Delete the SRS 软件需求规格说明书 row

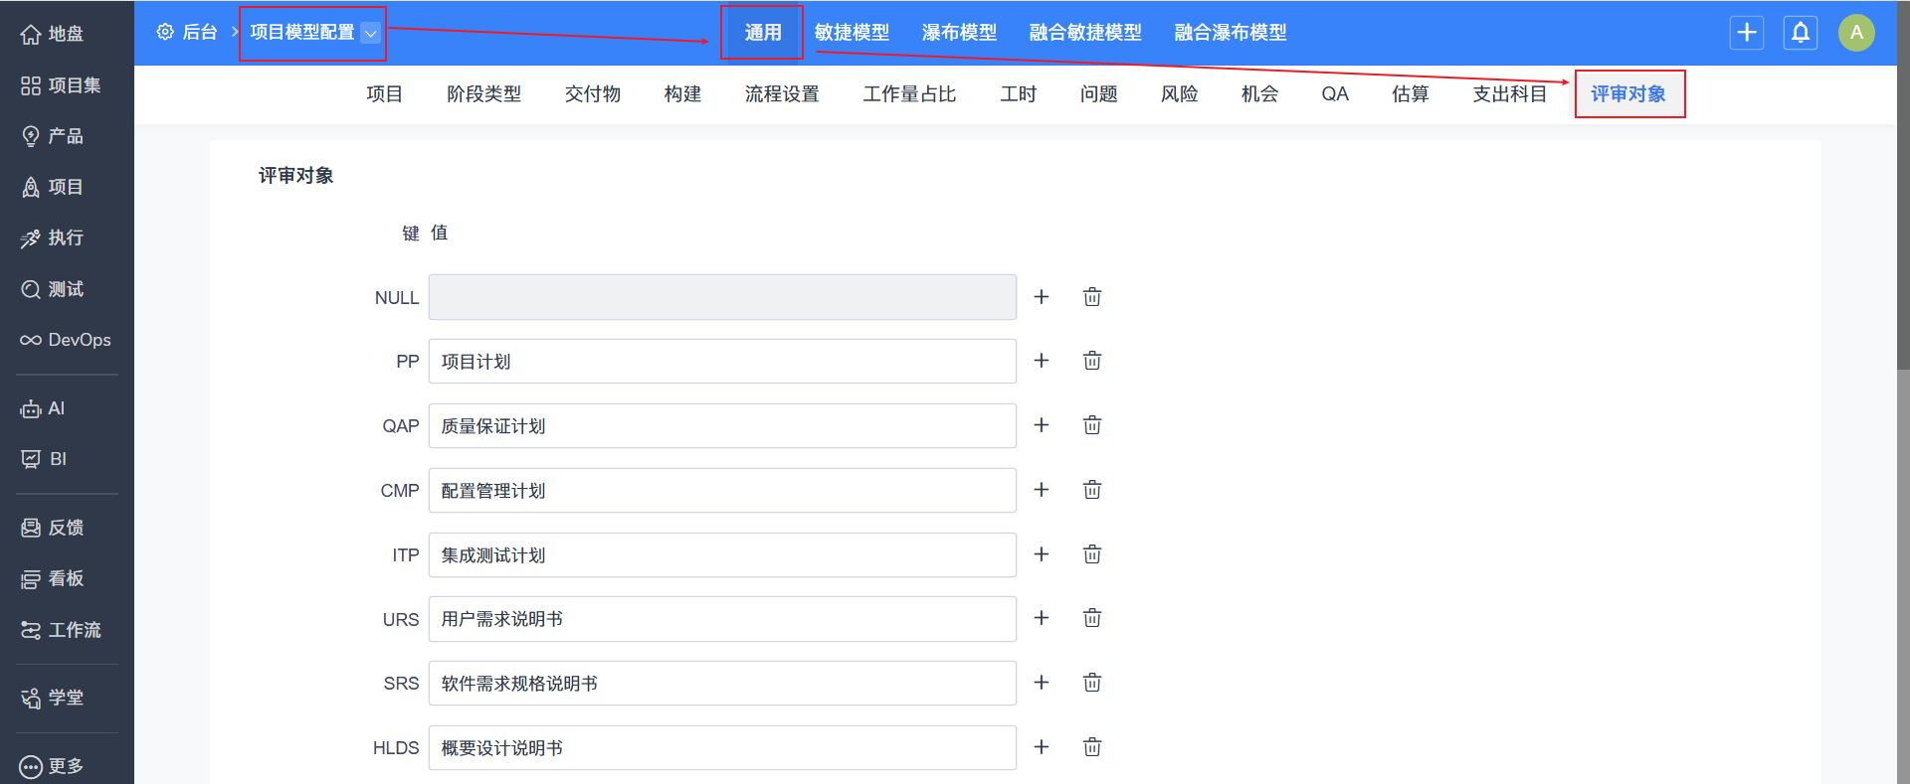coord(1092,683)
